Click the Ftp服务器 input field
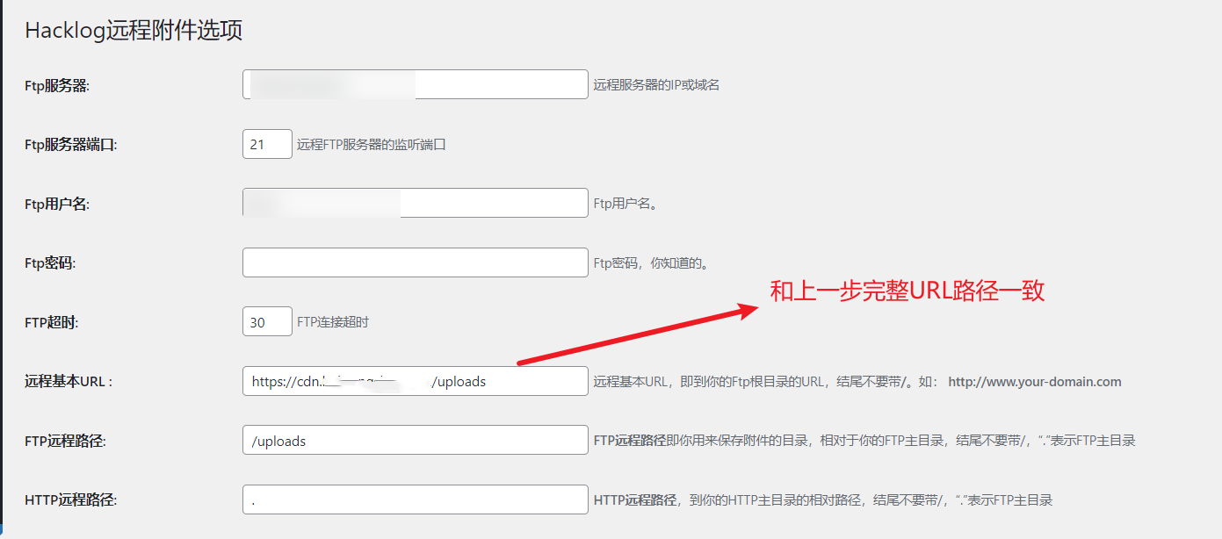 click(x=415, y=84)
